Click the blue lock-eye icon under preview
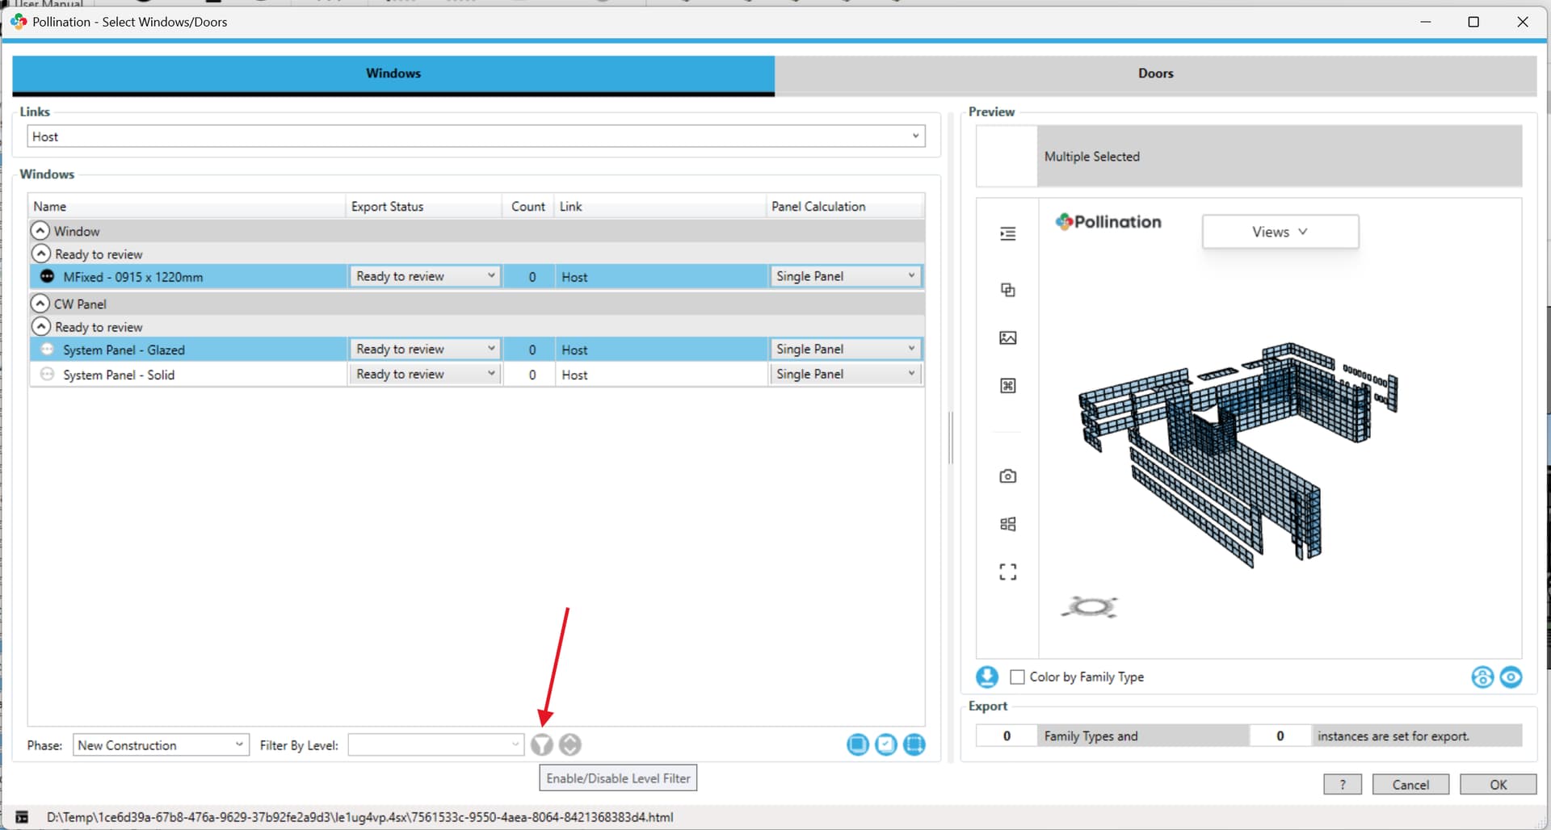The height and width of the screenshot is (830, 1551). tap(1482, 677)
